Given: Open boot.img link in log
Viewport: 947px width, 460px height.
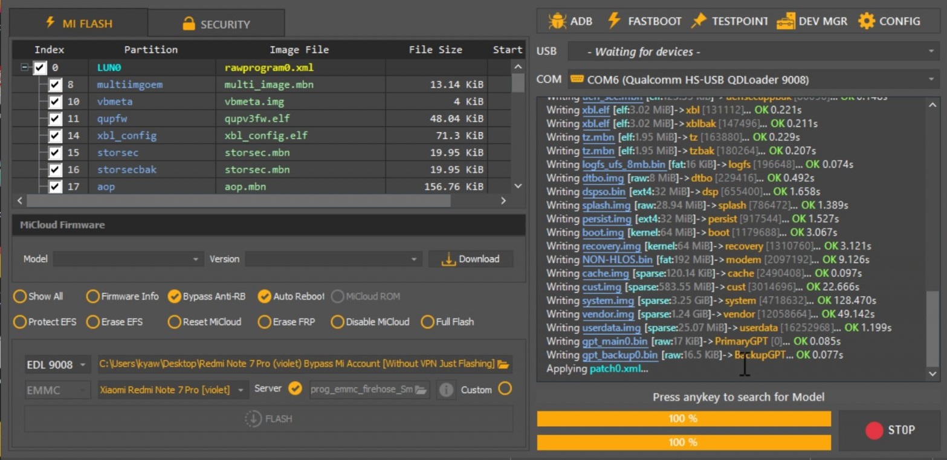Looking at the screenshot, I should [603, 233].
